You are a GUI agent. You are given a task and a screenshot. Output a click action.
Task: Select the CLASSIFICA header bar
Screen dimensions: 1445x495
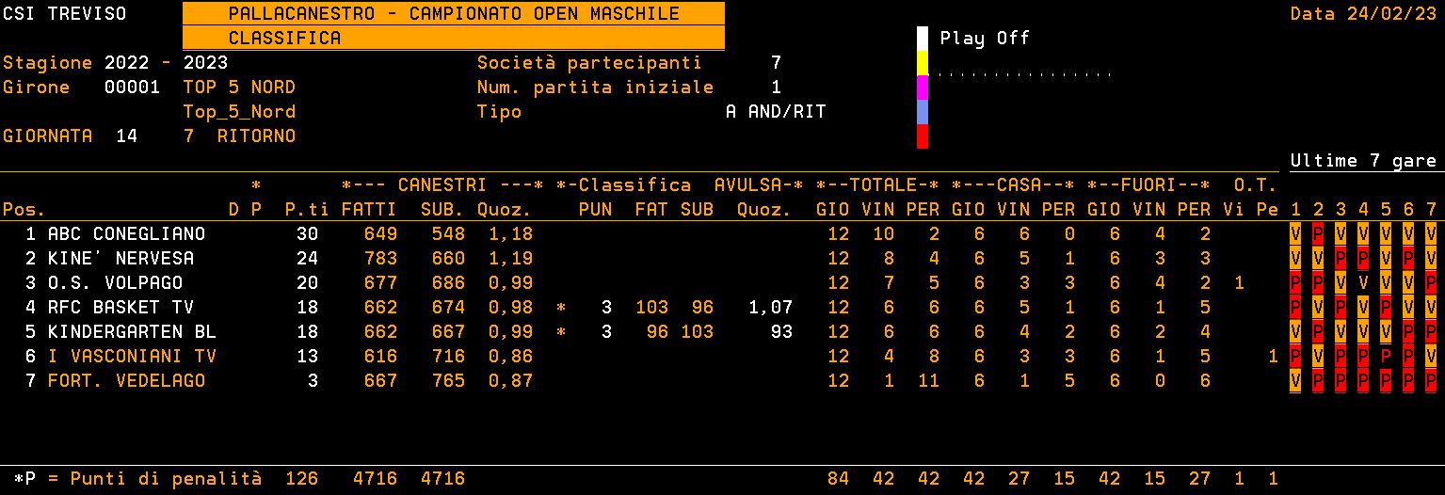[453, 39]
